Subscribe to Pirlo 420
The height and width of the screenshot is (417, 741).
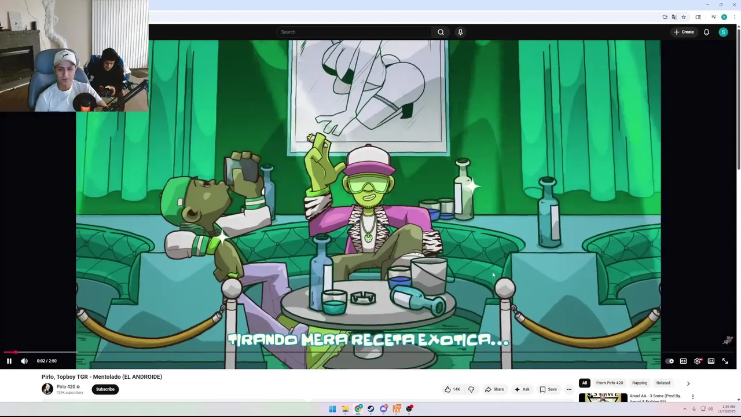coord(105,389)
